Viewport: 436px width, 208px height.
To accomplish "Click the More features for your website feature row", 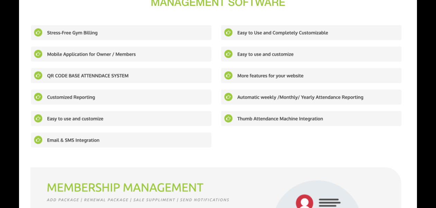I will (311, 75).
